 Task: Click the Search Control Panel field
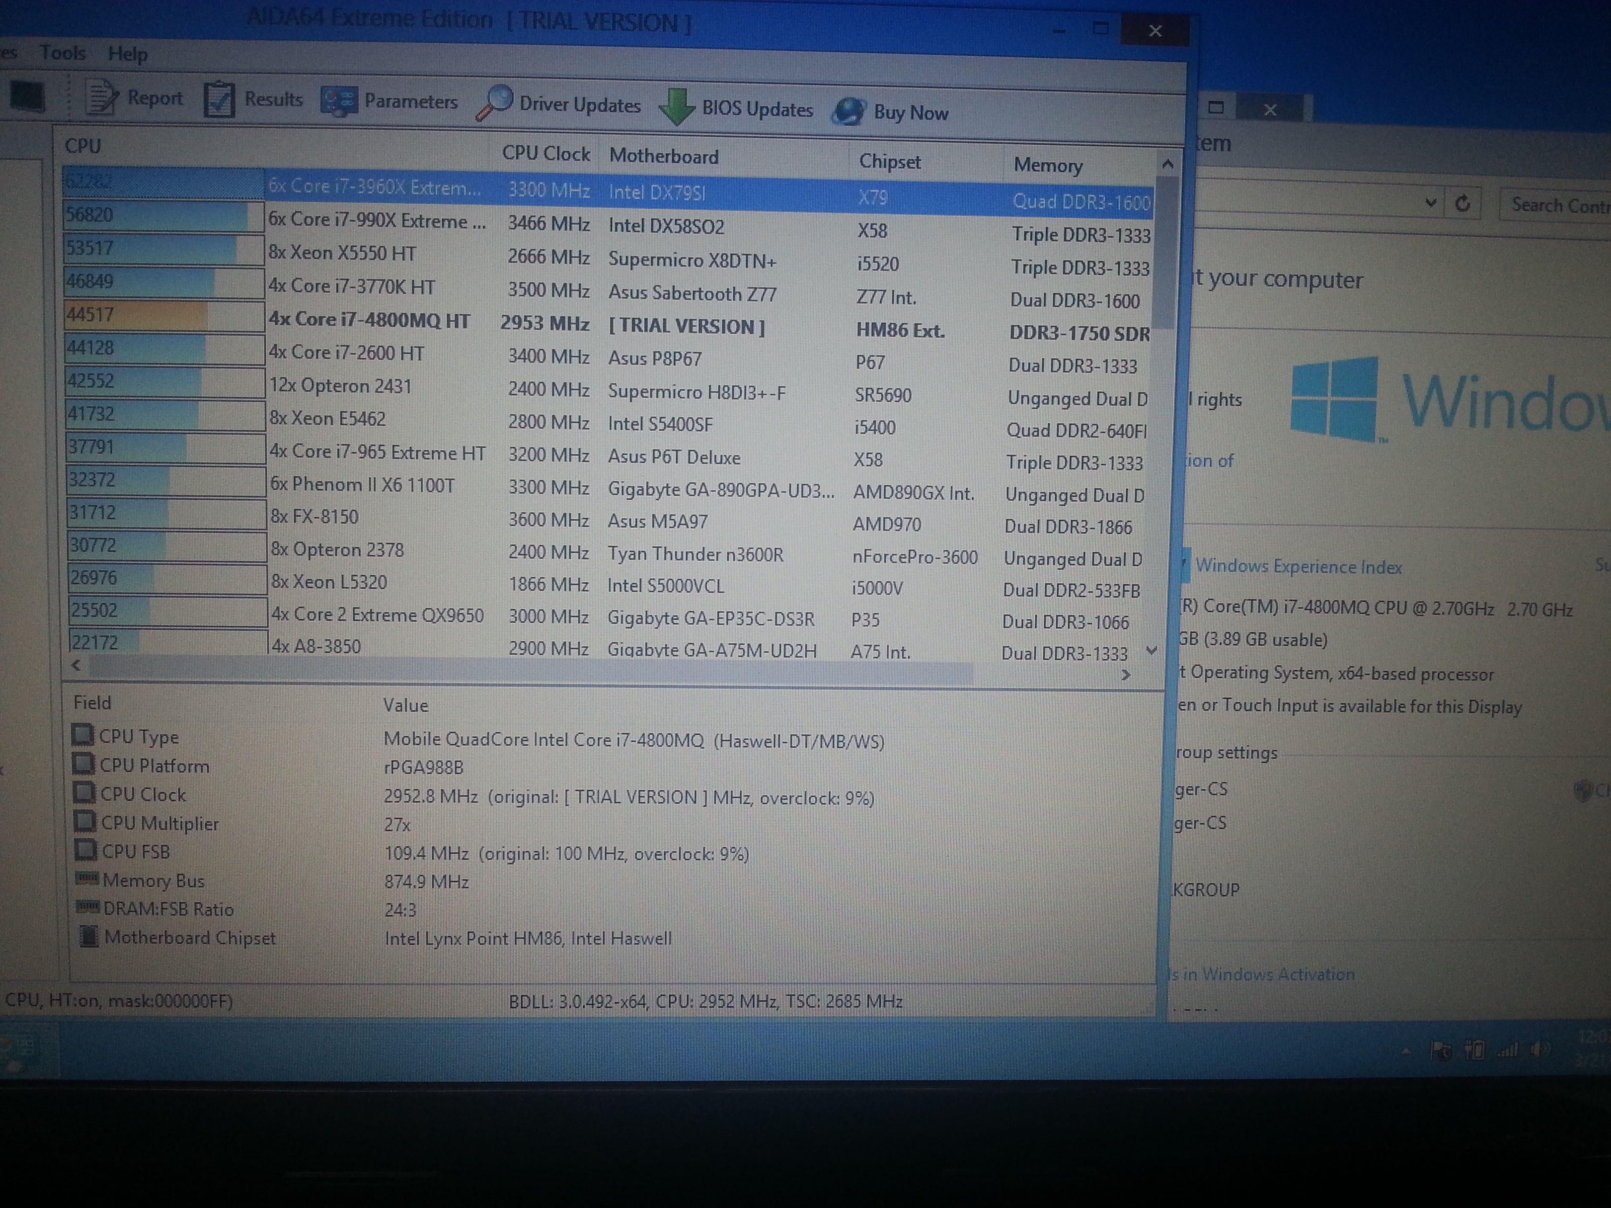pos(1556,205)
